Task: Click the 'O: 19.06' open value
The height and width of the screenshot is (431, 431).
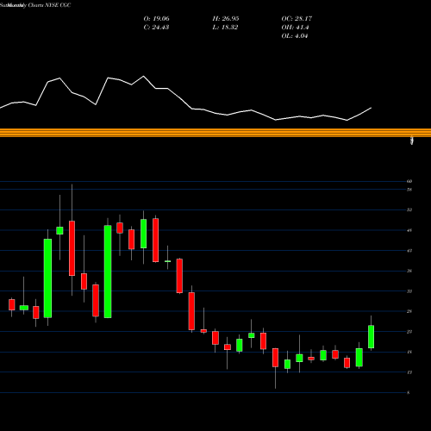Action: 156,19
